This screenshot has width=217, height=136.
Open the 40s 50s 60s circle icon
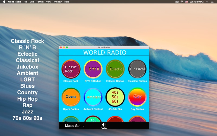coord(115,97)
